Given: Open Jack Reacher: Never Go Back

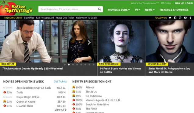Looking at the screenshot, I should [34, 88].
